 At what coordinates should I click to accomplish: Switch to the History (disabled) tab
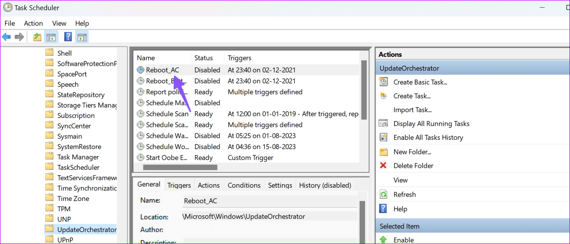coord(325,185)
